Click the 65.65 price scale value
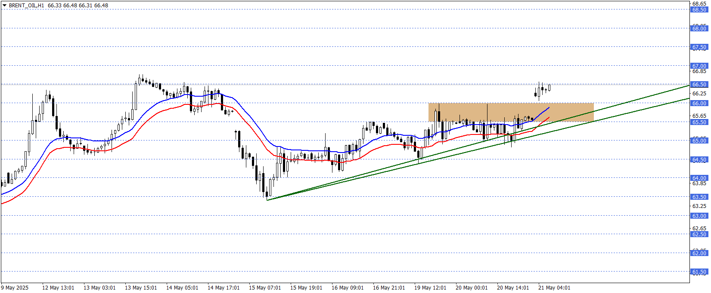Viewport: 711px width, 293px height. [699, 116]
